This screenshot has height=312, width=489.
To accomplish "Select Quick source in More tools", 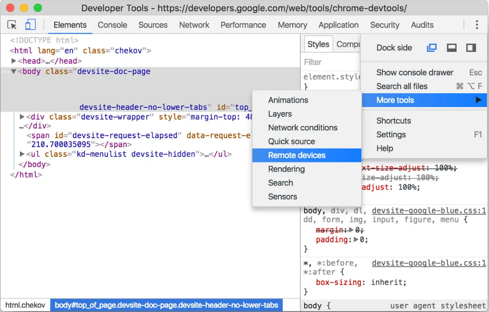I will click(x=307, y=141).
